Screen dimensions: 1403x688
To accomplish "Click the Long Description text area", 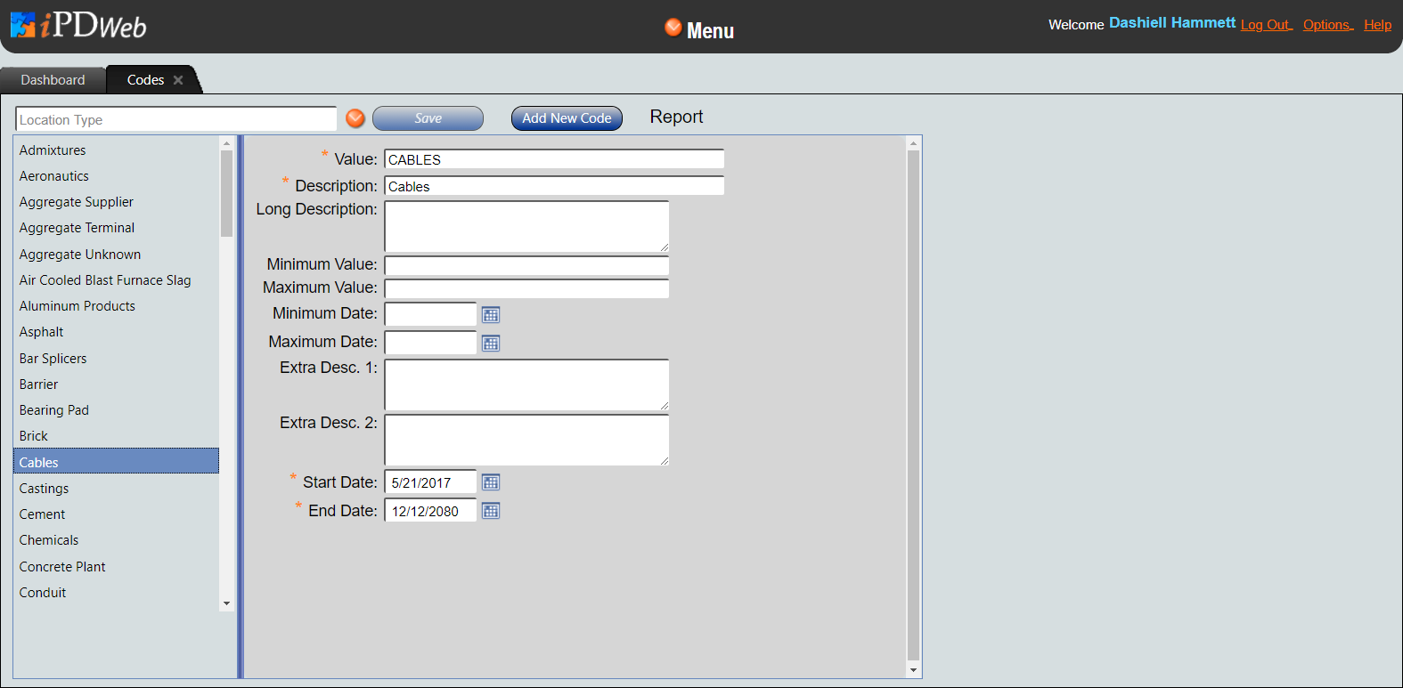I will pos(526,226).
